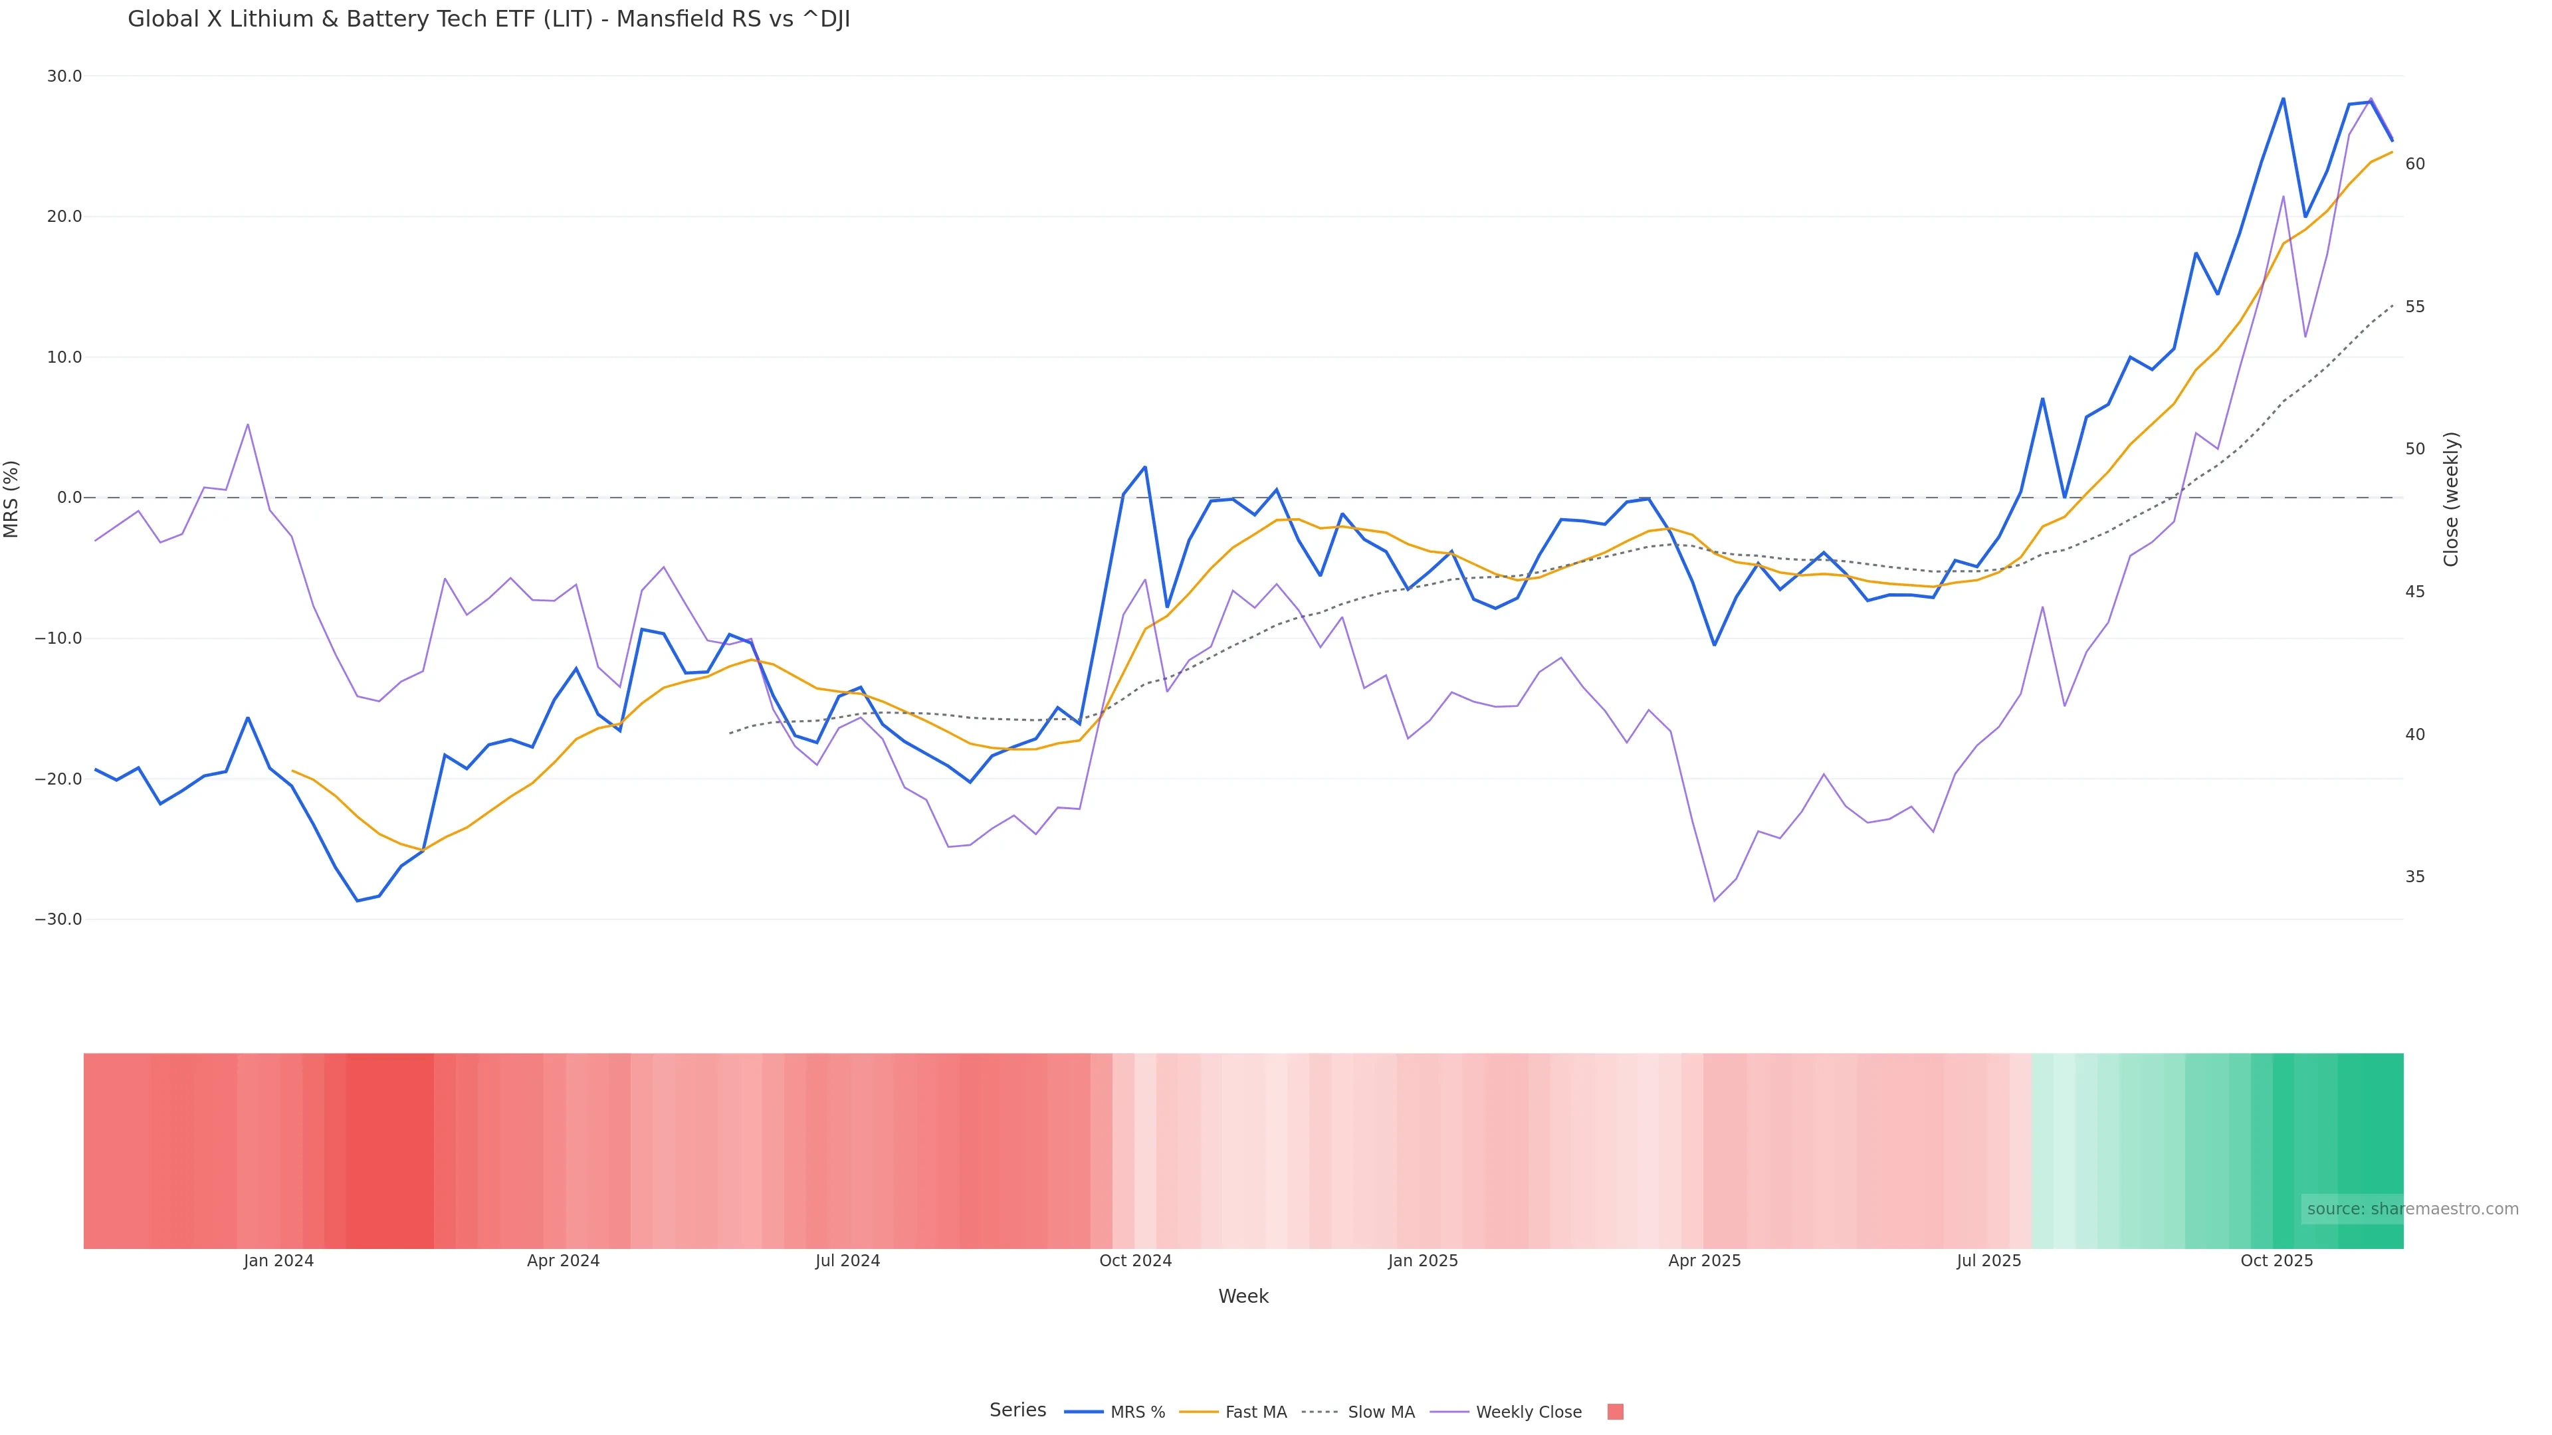
Task: Click the Close (weekly) axis title
Action: [x=2452, y=499]
